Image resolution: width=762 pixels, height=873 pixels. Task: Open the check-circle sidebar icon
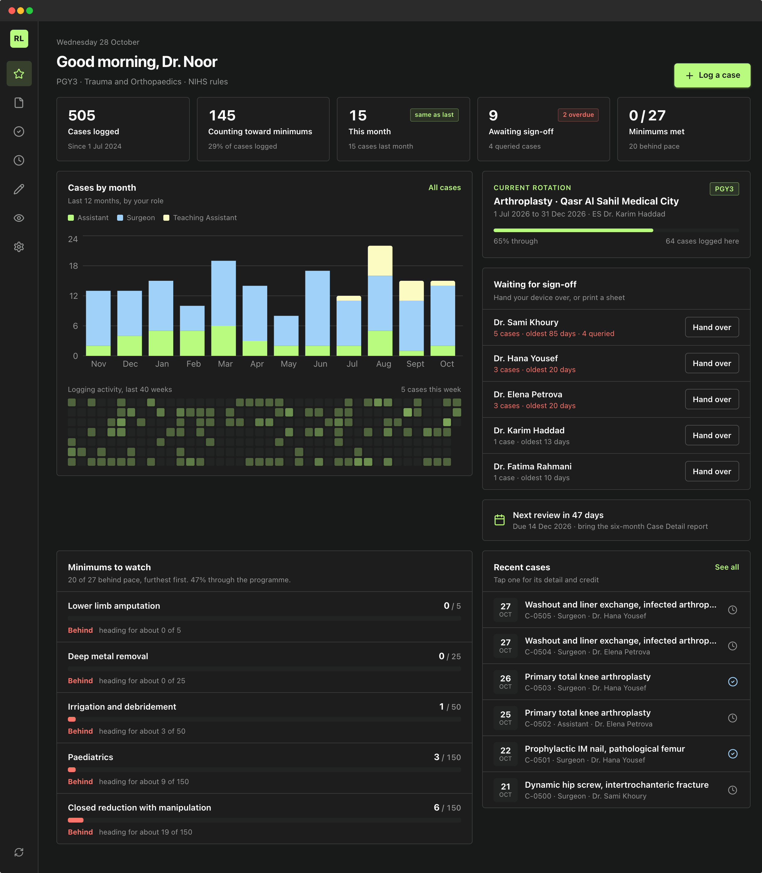pos(19,132)
